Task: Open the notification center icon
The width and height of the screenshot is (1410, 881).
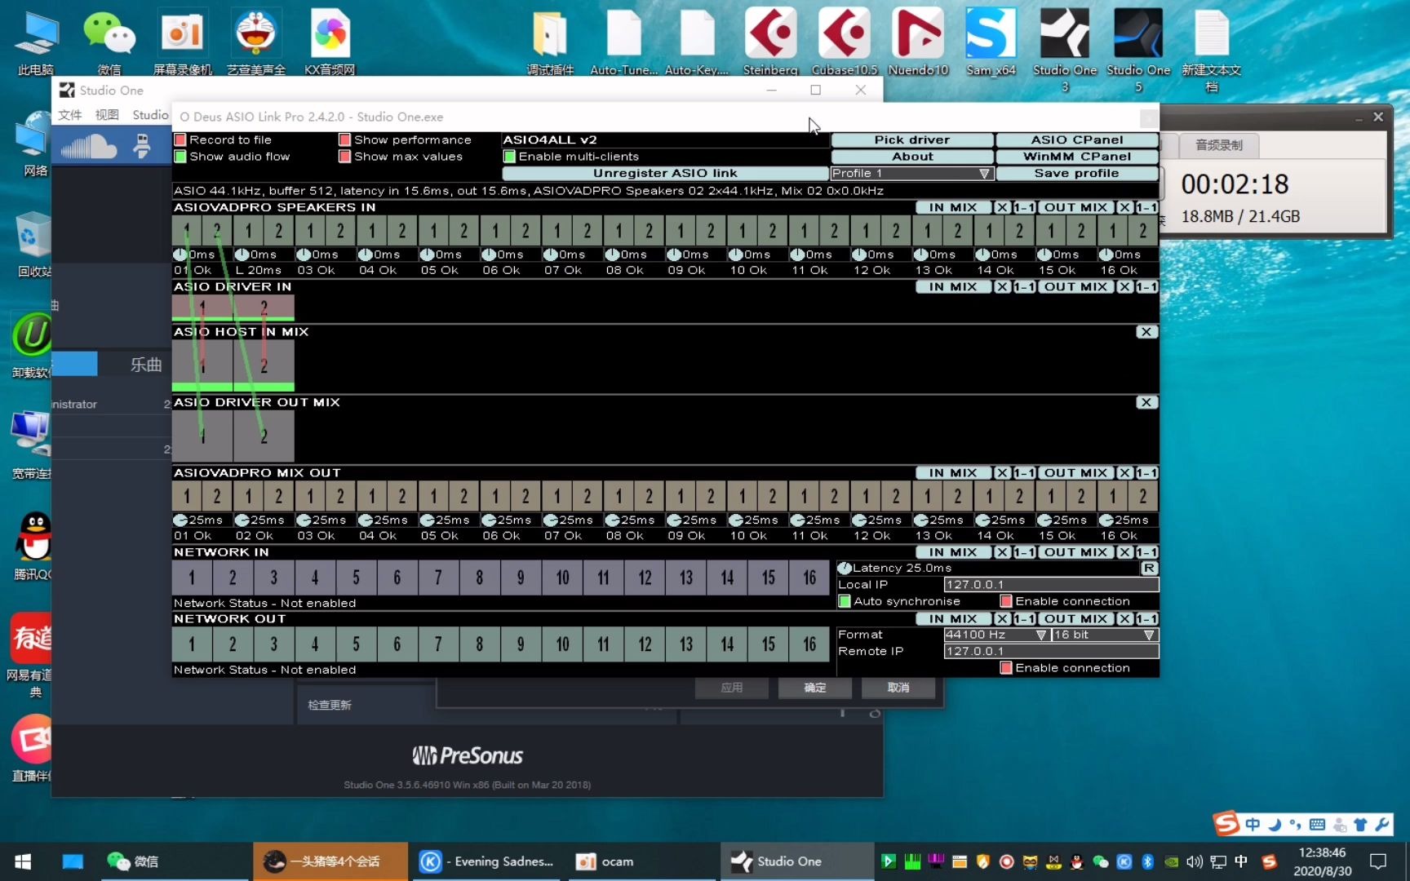Action: click(x=1378, y=861)
